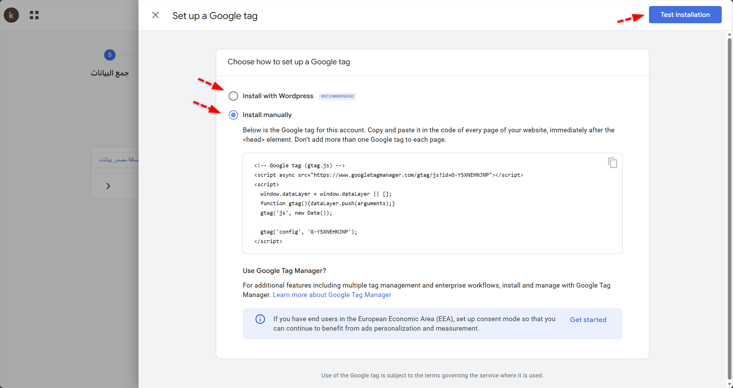Click the info icon in EEA notice

[260, 319]
